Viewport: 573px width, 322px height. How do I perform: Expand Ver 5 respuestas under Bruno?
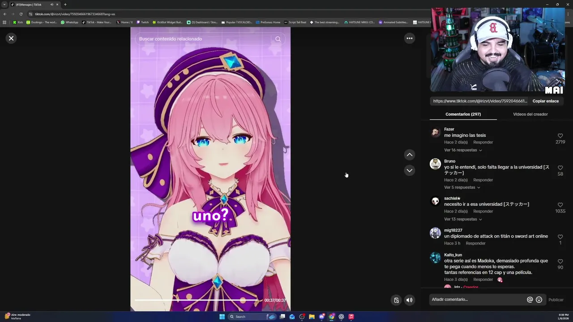pos(462,187)
